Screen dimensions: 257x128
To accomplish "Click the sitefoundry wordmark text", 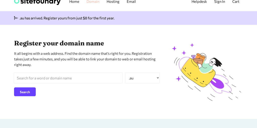I will point(41,2).
